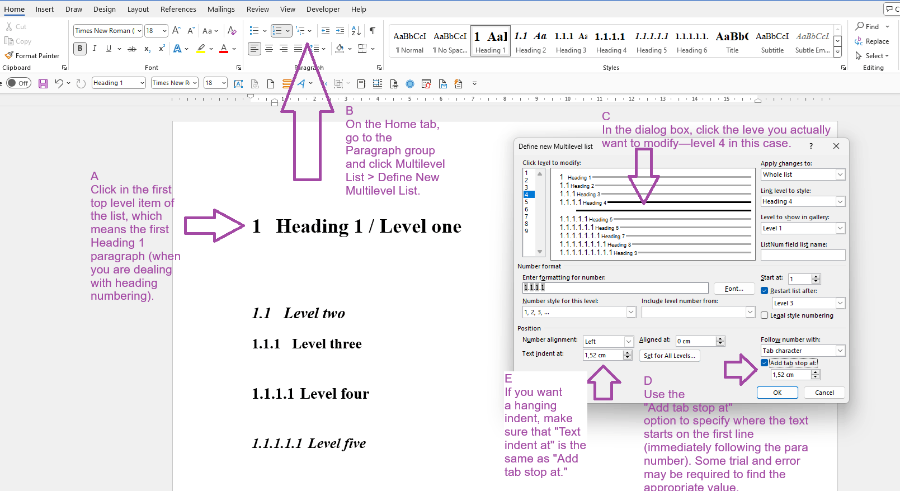The width and height of the screenshot is (900, 491).
Task: Click the Cancel button in the dialog
Action: [824, 393]
